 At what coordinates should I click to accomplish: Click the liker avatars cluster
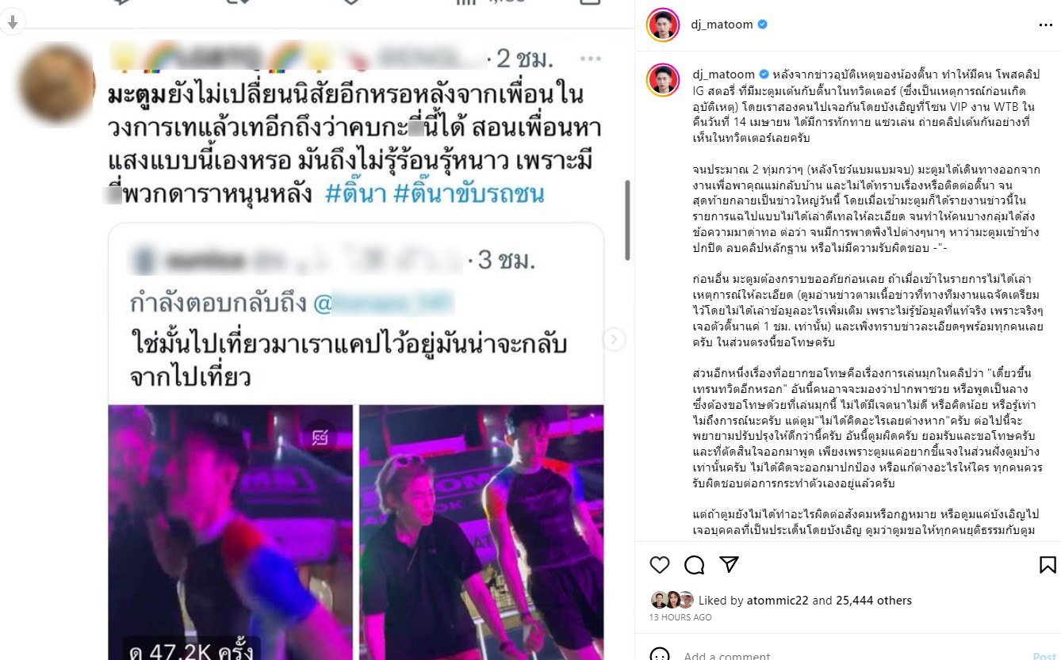pos(672,600)
